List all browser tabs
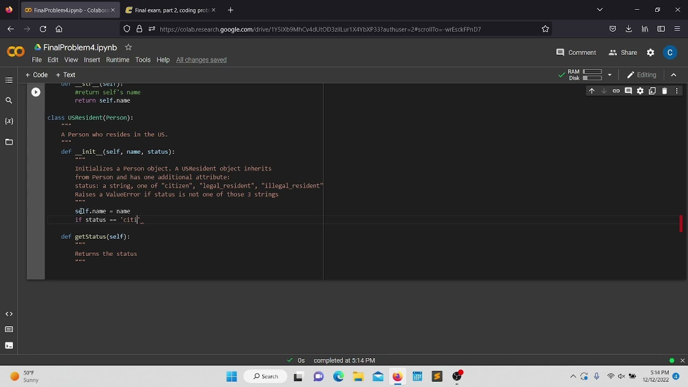 pos(600,10)
